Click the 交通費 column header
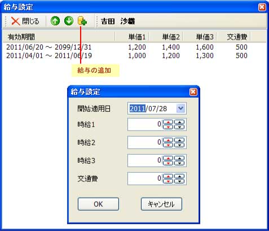Viewport: 269px width, 231px height. 233,37
